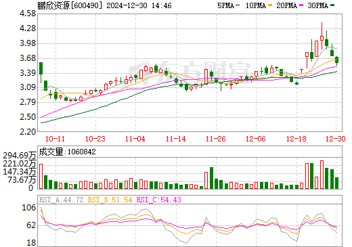Click the gray 5PMA legend color dash
This screenshot has width=352, height=247.
(x=238, y=5)
